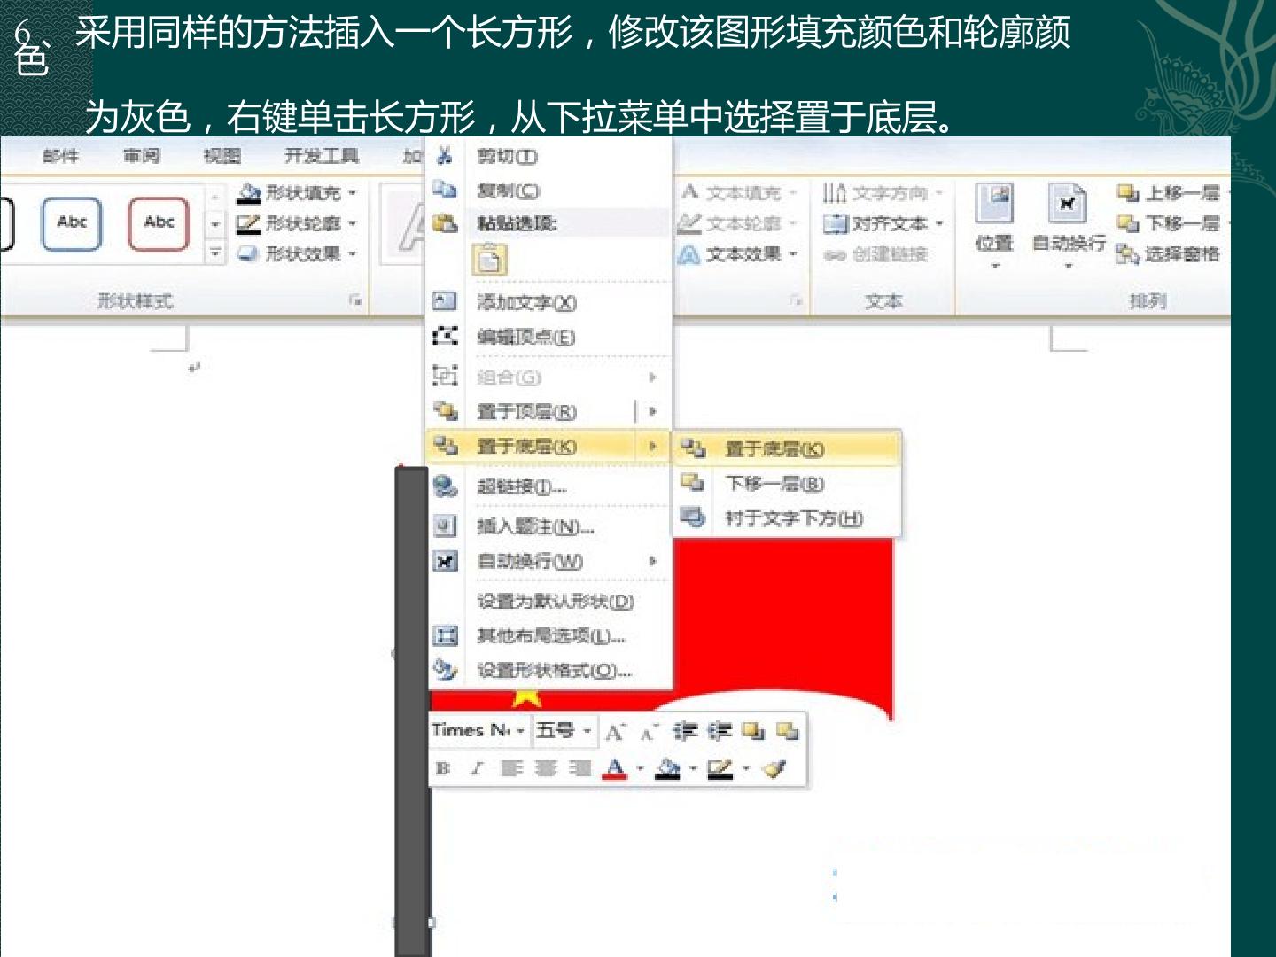Screen dimensions: 1276x957
Task: Open 超链接(I)... from context menu
Action: click(x=521, y=486)
